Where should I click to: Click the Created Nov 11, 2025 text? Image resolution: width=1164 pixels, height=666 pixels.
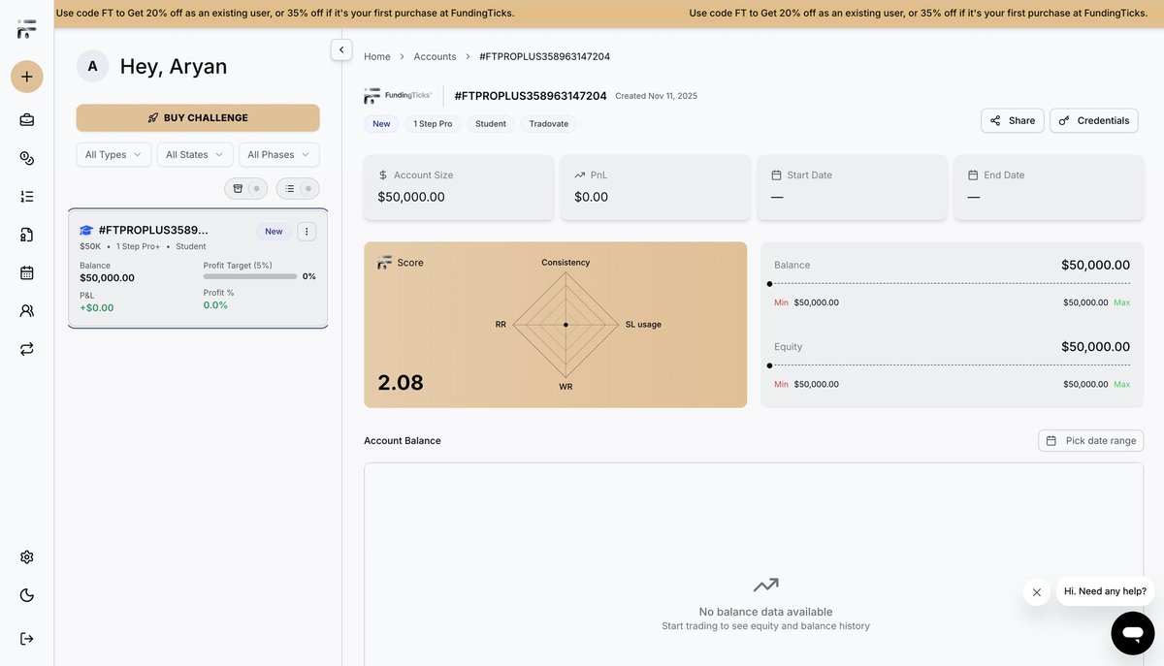(x=656, y=96)
